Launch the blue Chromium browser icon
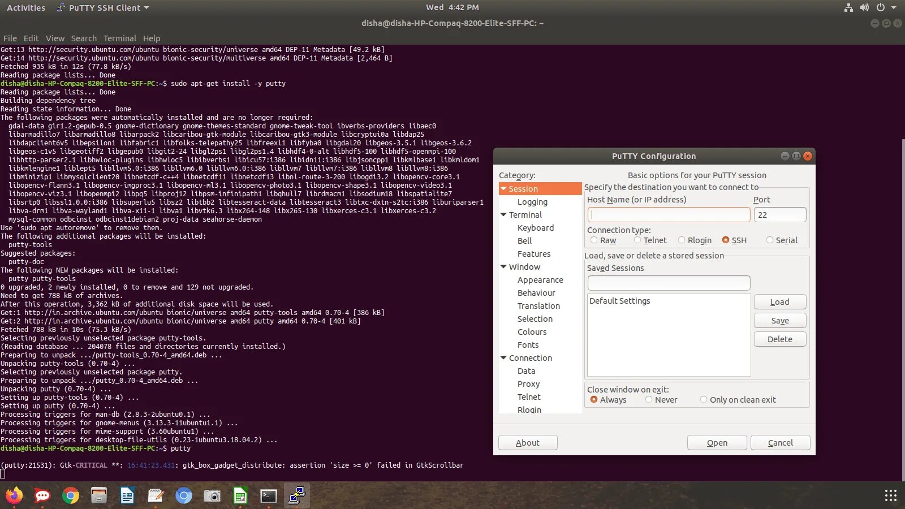Viewport: 905px width, 509px height. [x=184, y=496]
